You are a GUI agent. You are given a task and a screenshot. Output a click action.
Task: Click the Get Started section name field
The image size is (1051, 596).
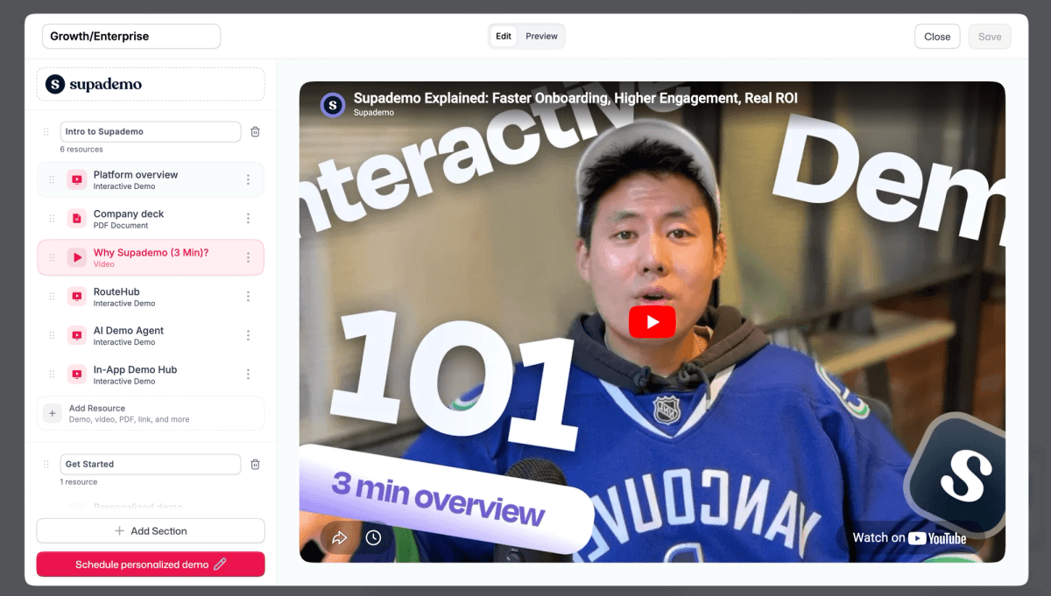(151, 464)
